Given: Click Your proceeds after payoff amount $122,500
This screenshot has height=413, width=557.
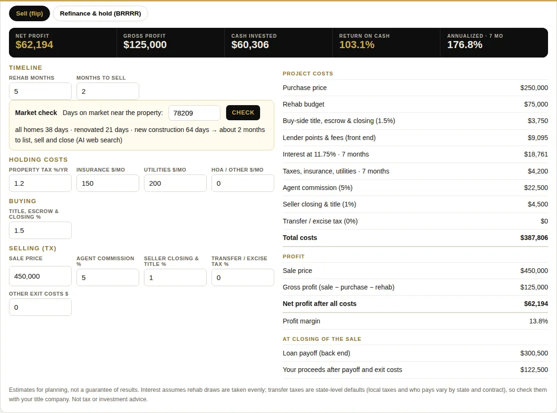Looking at the screenshot, I should pos(534,370).
